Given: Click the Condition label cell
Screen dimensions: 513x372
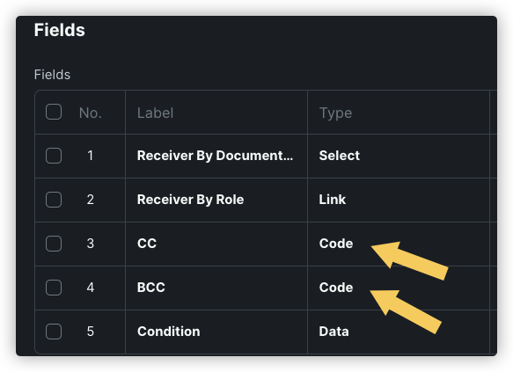Looking at the screenshot, I should pos(216,332).
